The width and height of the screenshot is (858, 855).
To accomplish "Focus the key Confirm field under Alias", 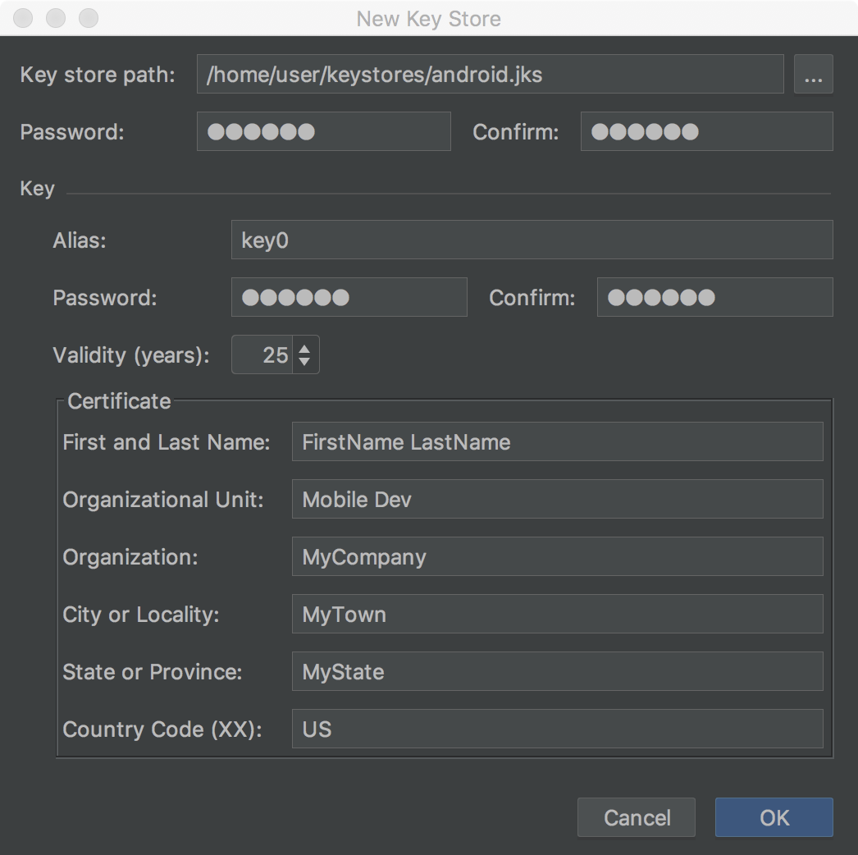I will pyautogui.click(x=714, y=297).
